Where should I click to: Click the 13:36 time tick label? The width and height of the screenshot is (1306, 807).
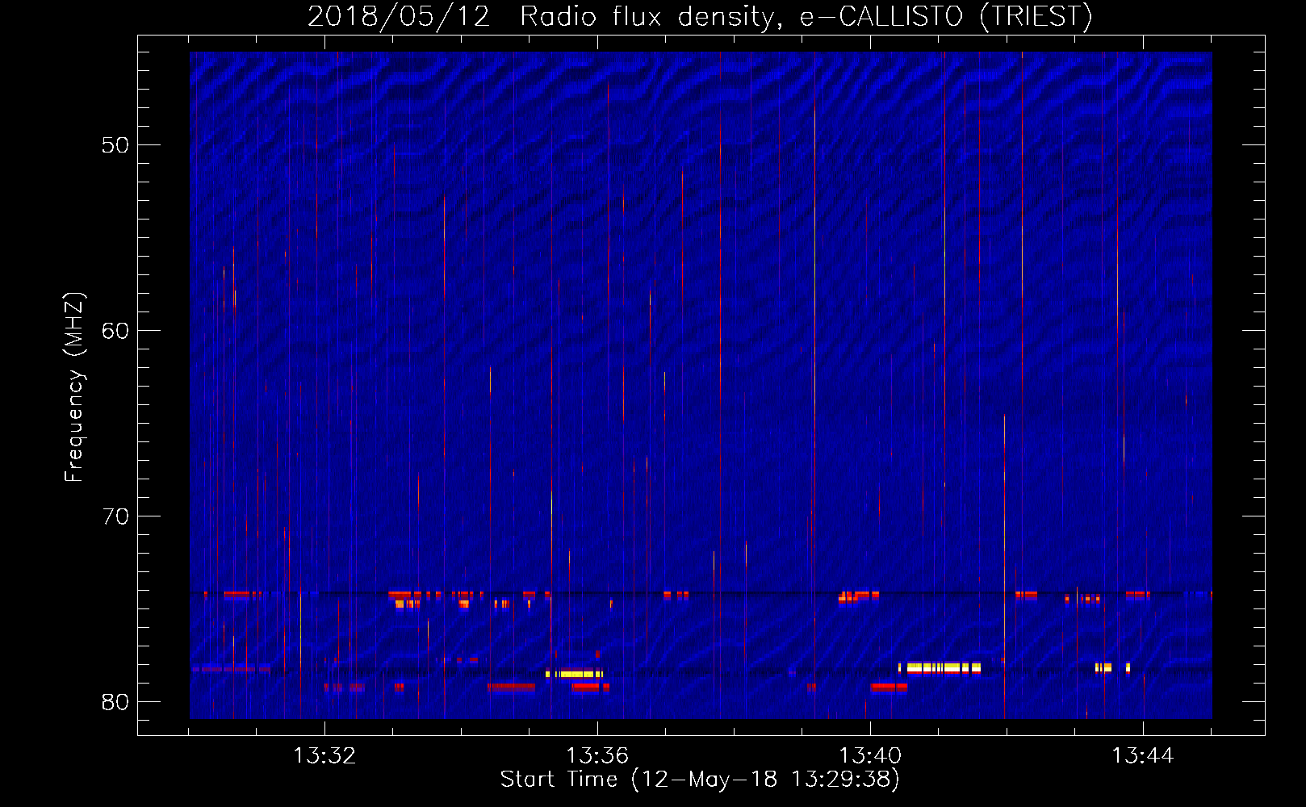coord(597,755)
